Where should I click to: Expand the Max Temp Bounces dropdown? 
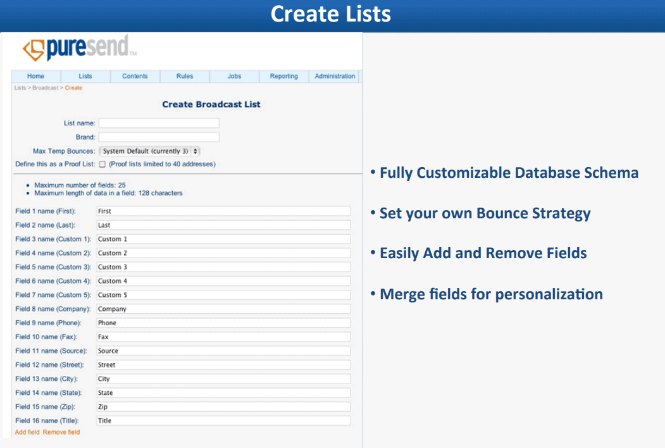coord(150,151)
